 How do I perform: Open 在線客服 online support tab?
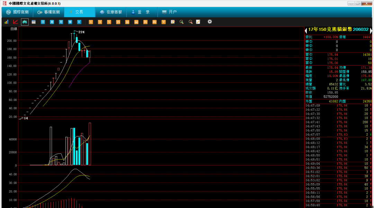pyautogui.click(x=111, y=12)
